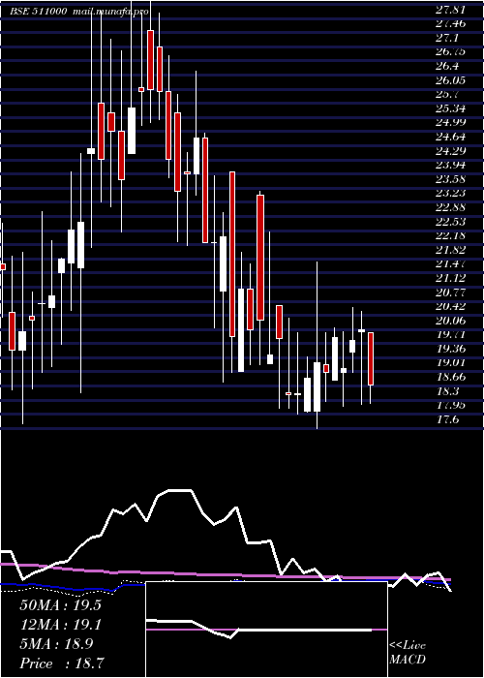
Task: Click the 24.99 price axis label
Action: 450,123
